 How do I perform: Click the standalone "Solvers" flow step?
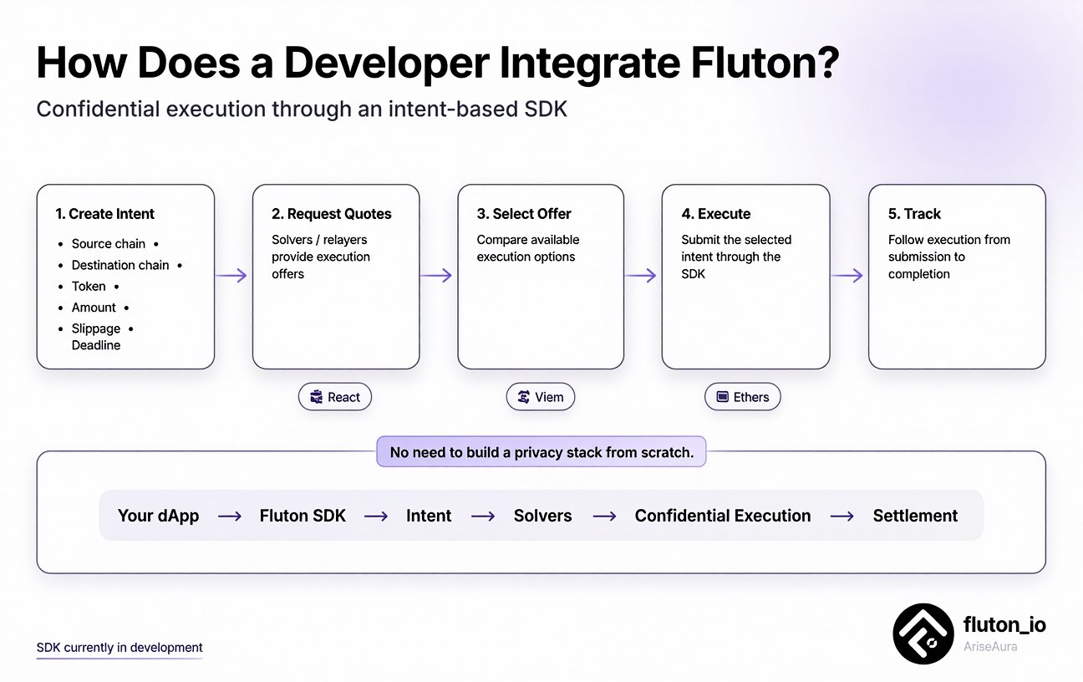[543, 516]
